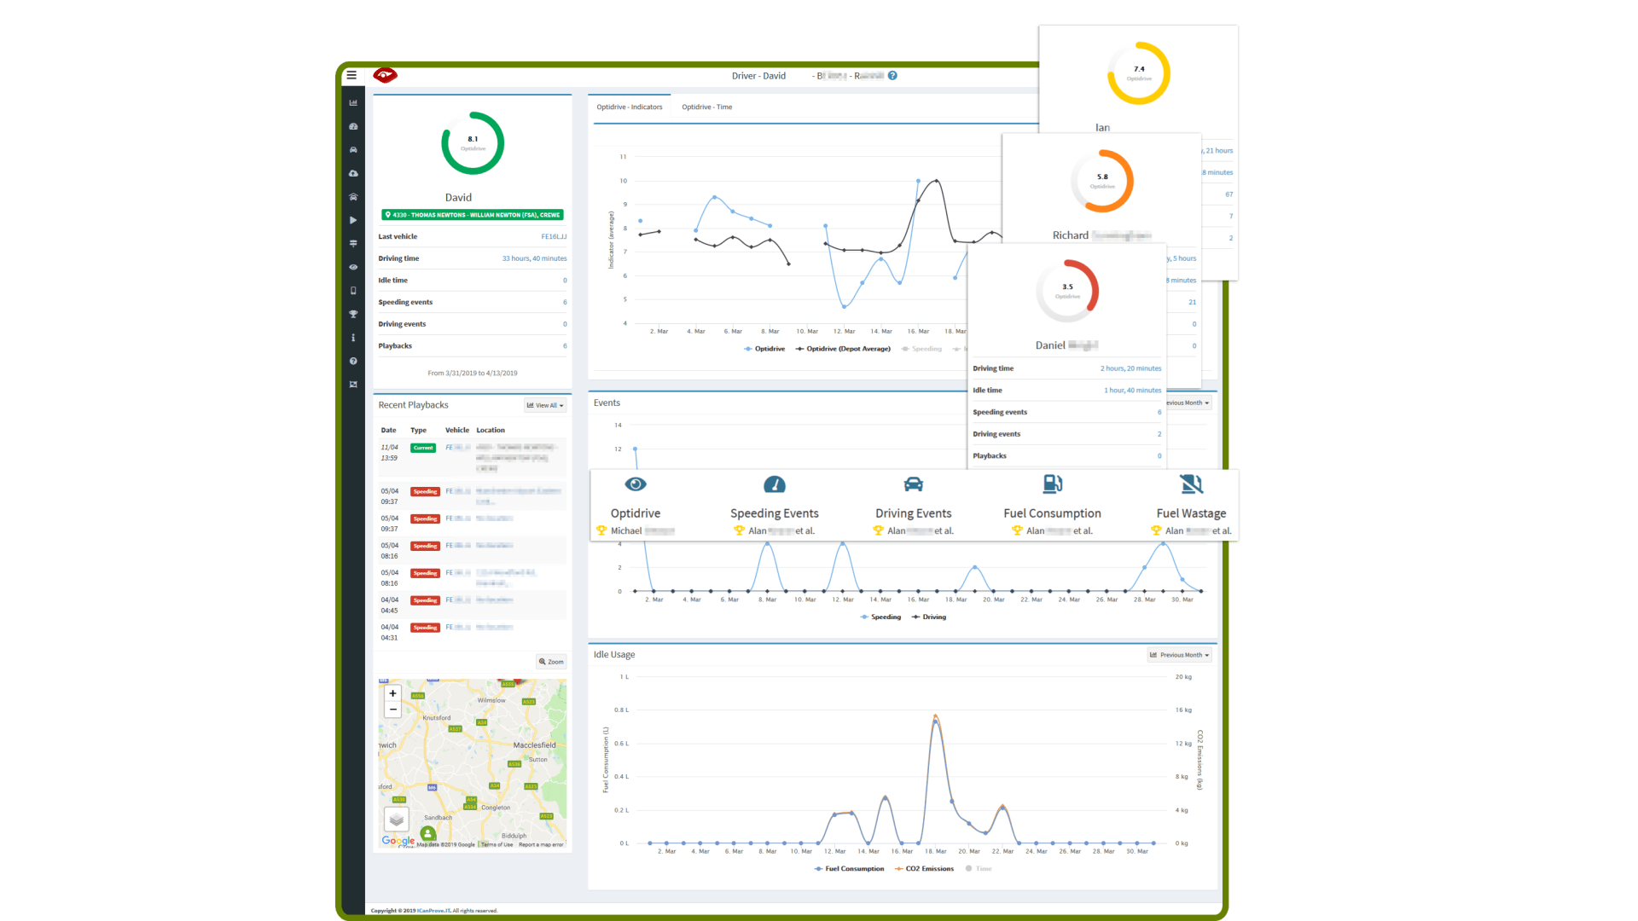Expand Events Previous Month dropdown
Viewport: 1638px width, 921px height.
pos(1188,403)
